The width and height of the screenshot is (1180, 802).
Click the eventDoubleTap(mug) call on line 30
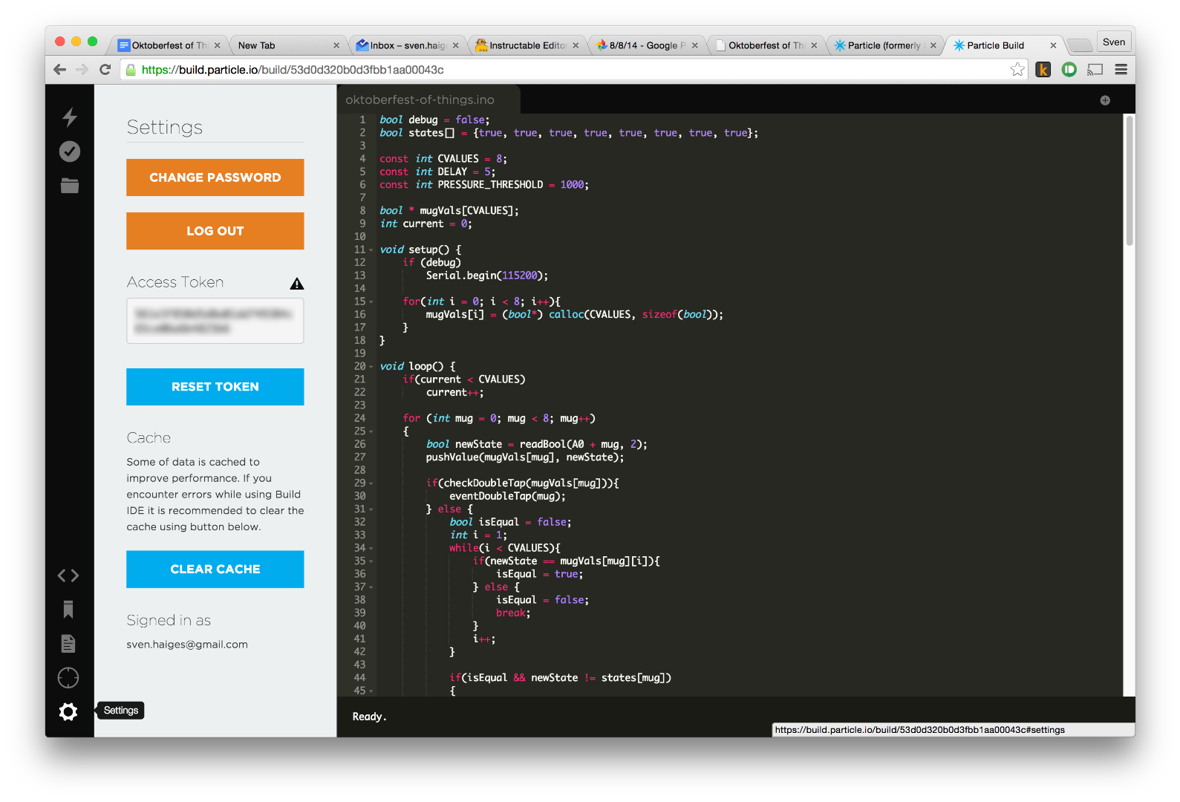pos(507,497)
